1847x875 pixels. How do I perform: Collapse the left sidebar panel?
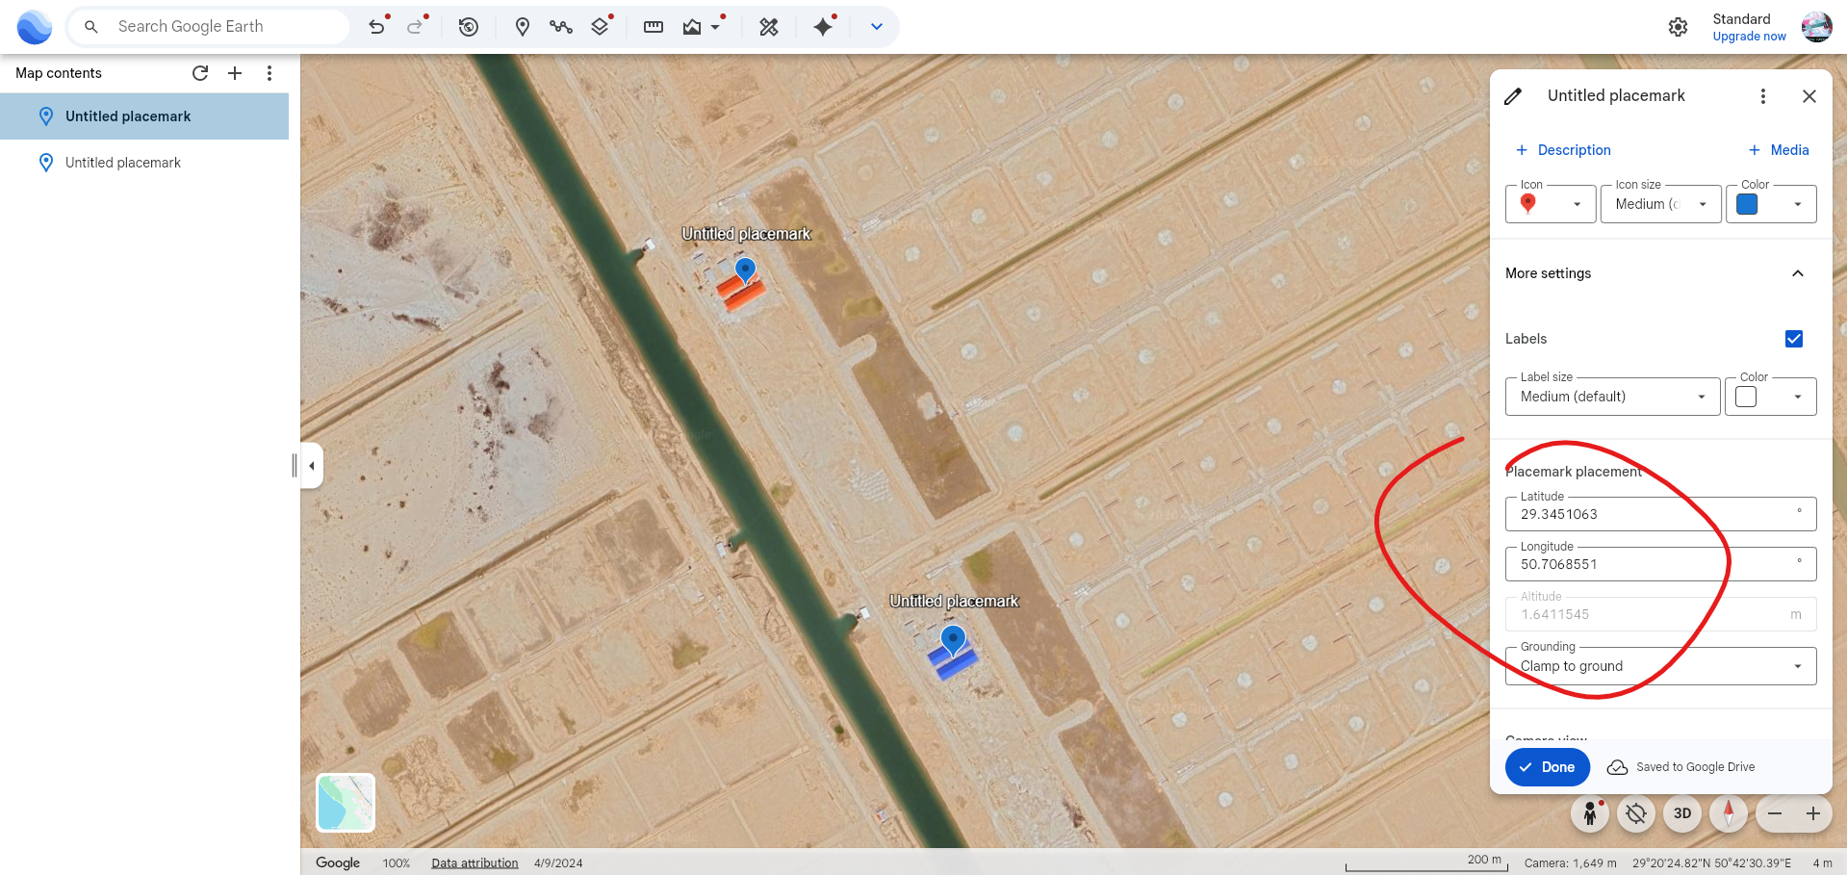click(311, 466)
